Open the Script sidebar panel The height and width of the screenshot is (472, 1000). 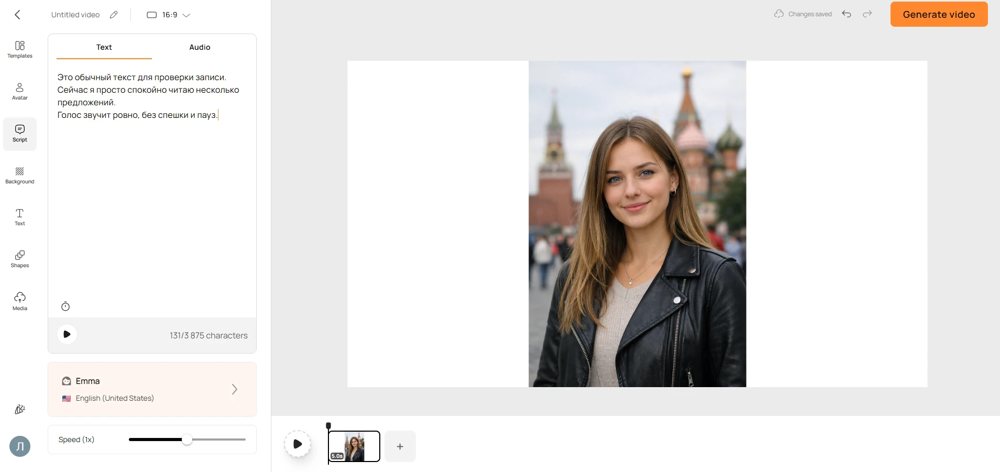(x=20, y=134)
